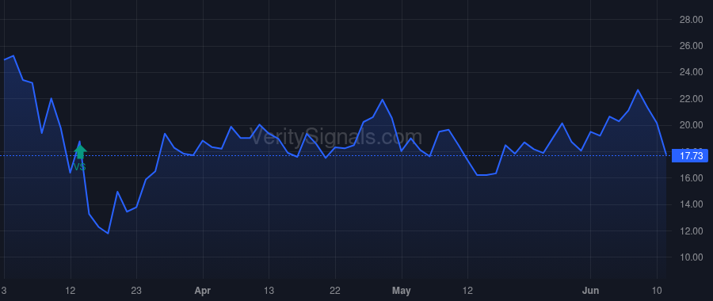The width and height of the screenshot is (713, 301).
Task: Click the green VS signal arrow marker
Action: pos(80,152)
